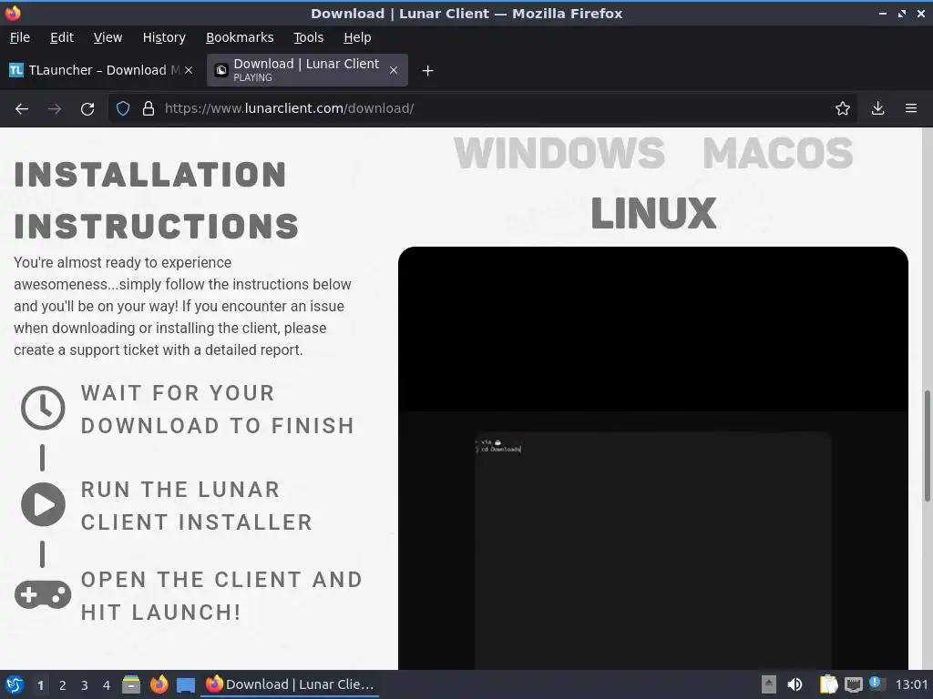The width and height of the screenshot is (933, 699).
Task: Open the Help menu
Action: (357, 37)
